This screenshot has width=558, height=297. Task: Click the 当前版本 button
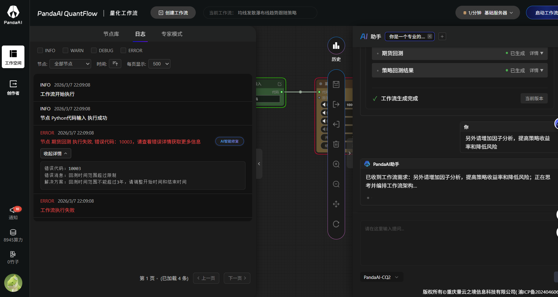534,98
